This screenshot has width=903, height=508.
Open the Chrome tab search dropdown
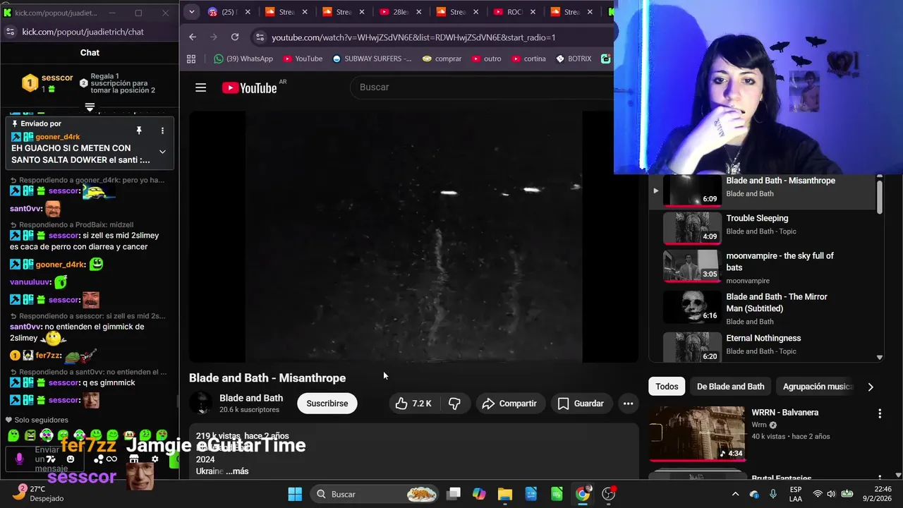191,12
